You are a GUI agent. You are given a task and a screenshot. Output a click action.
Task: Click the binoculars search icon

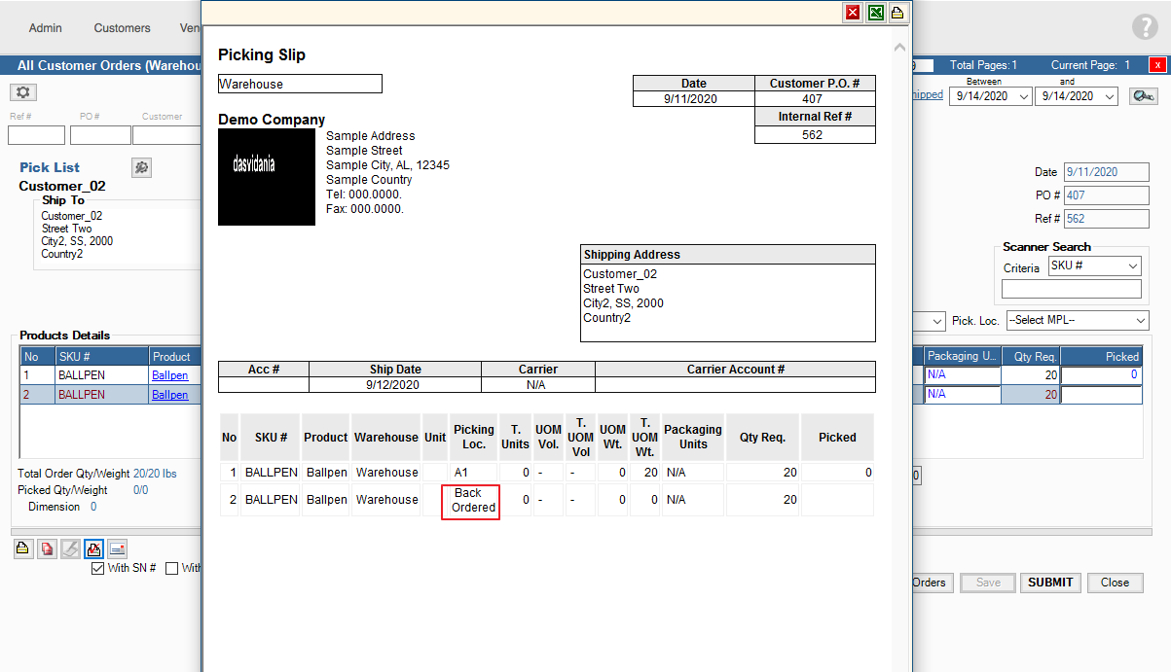[1143, 96]
